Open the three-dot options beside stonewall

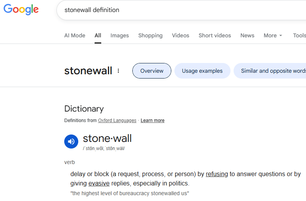[x=118, y=71]
